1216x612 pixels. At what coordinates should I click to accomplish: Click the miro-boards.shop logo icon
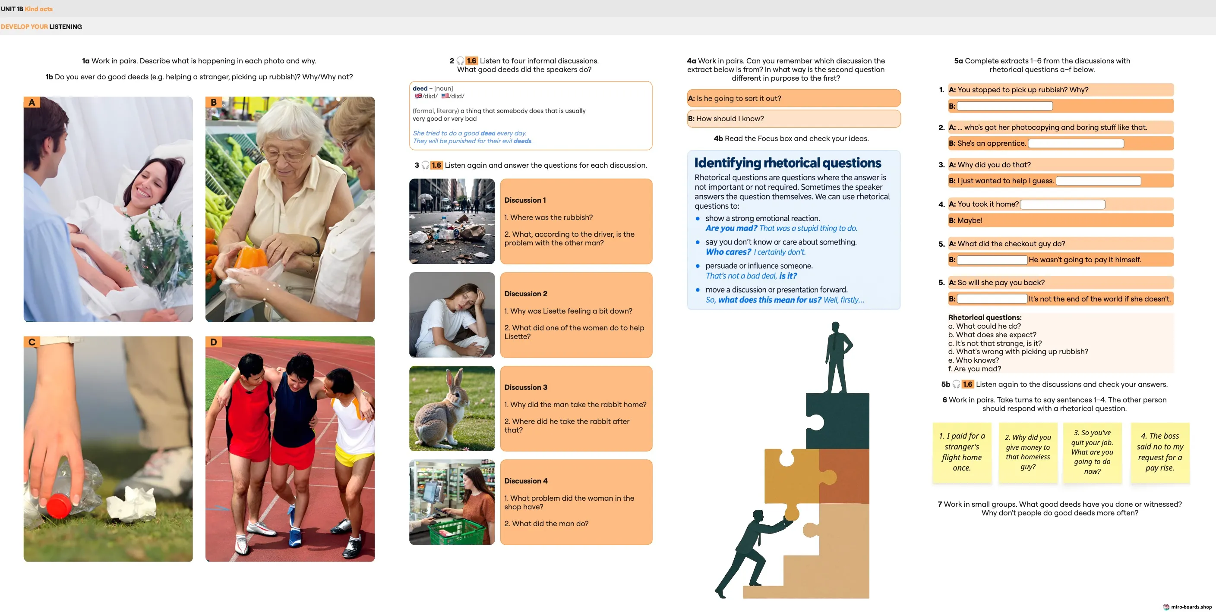pyautogui.click(x=1166, y=607)
